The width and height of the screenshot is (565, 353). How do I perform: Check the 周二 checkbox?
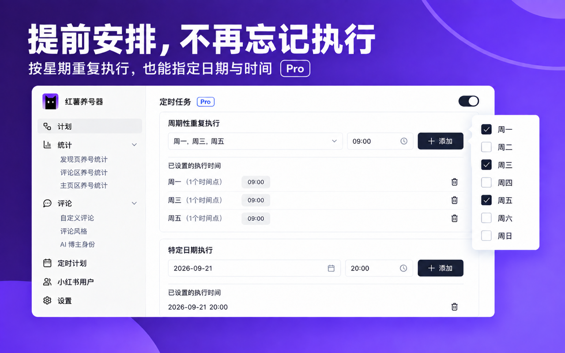[486, 147]
